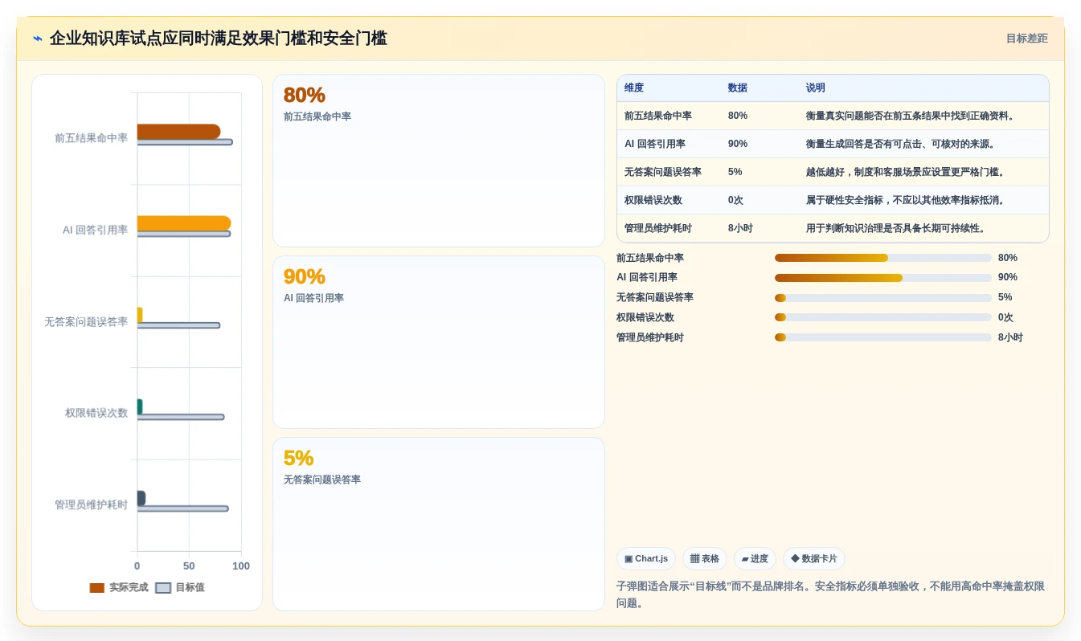Click the 权限错误次数 chart axis label

click(x=96, y=414)
